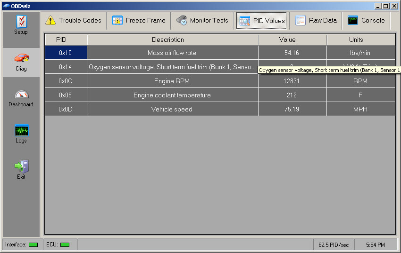
Task: Open the Setup sidebar icon
Action: [x=21, y=22]
